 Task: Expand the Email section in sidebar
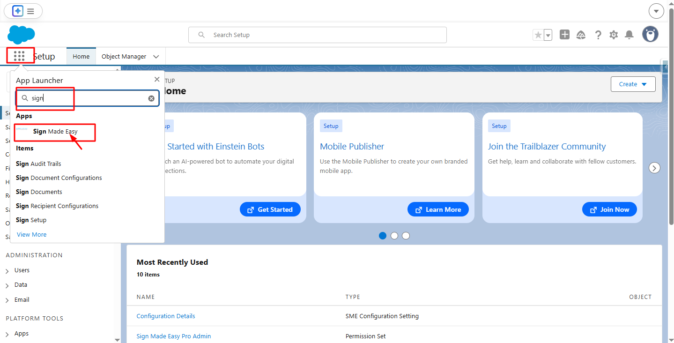click(7, 300)
